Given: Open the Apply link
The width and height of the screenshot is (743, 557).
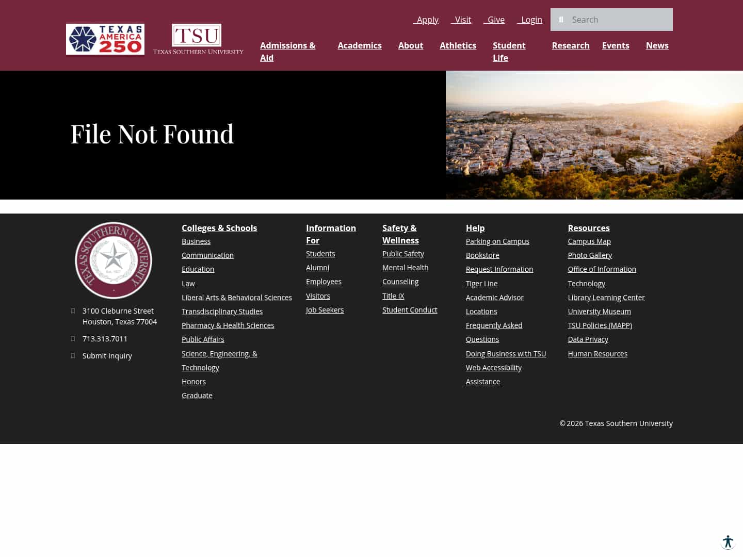Looking at the screenshot, I should click(426, 20).
